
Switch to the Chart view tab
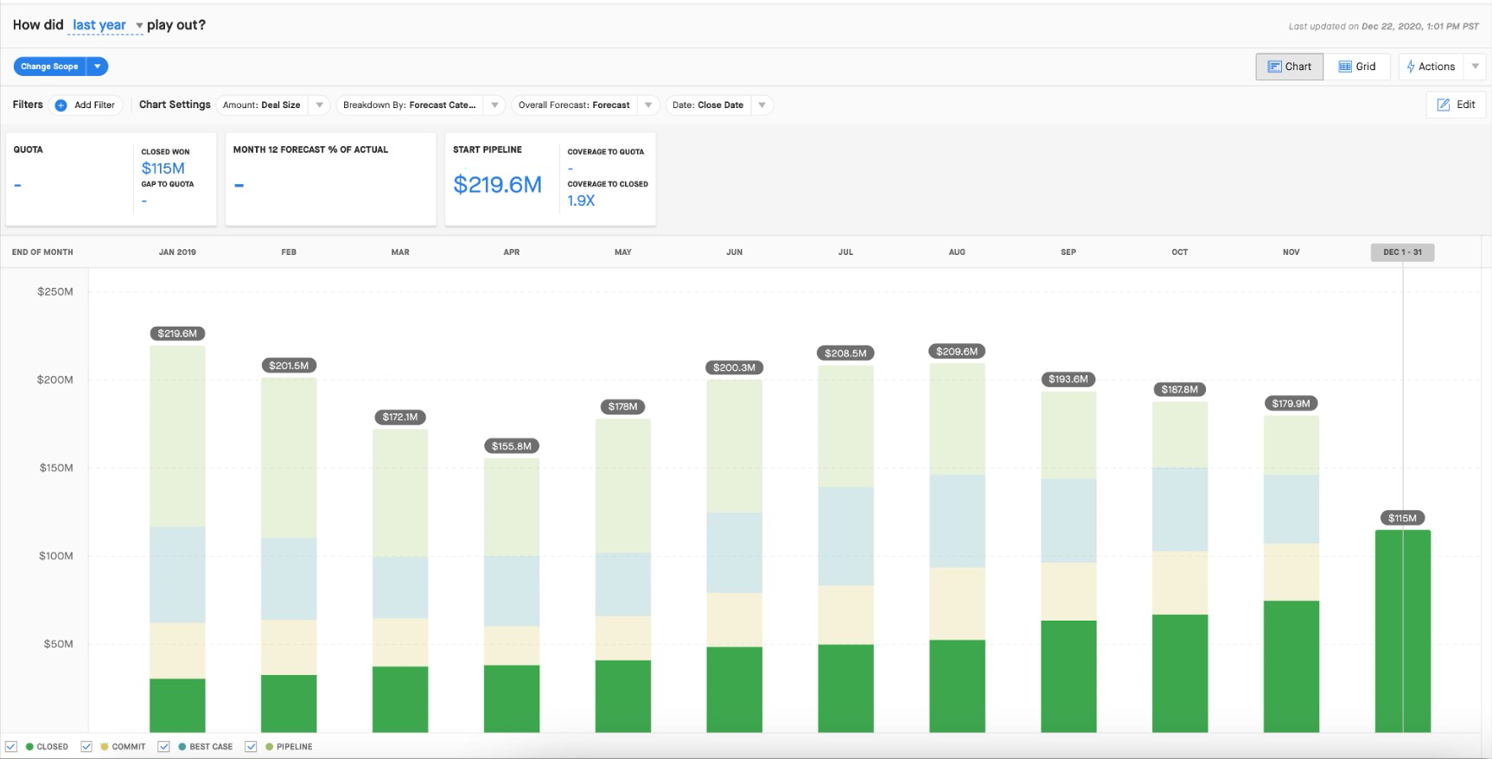[1289, 67]
